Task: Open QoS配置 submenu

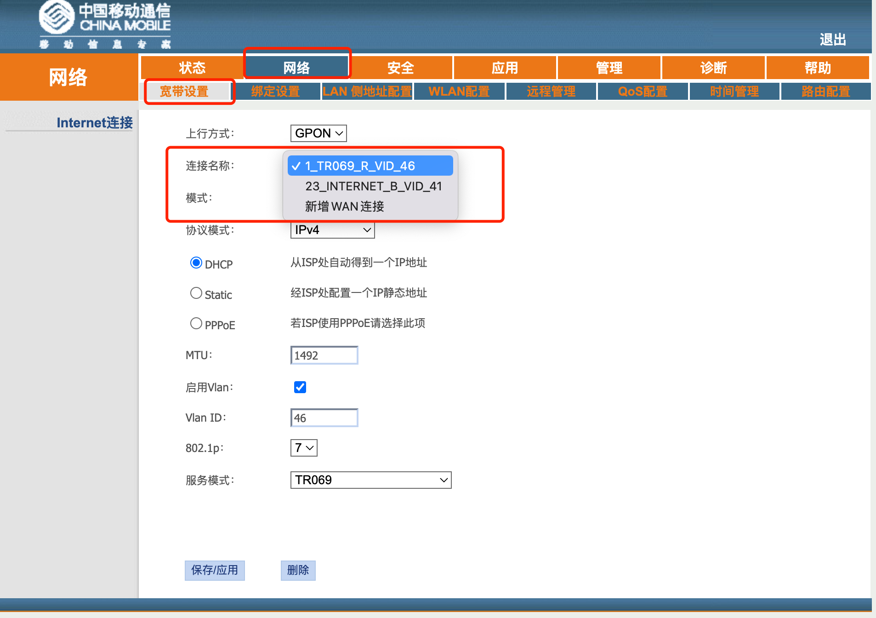Action: pyautogui.click(x=643, y=92)
